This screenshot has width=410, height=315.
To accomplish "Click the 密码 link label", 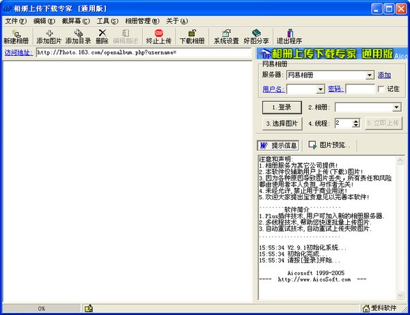I will pyautogui.click(x=336, y=89).
